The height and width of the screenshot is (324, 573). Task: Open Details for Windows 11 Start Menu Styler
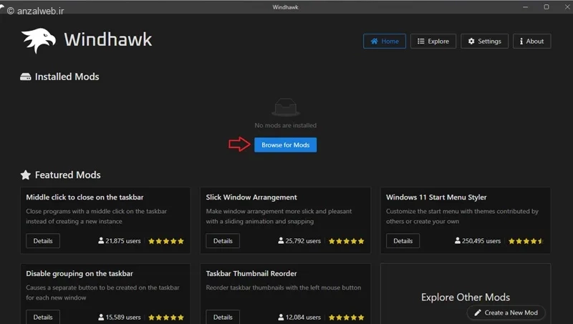coord(403,241)
